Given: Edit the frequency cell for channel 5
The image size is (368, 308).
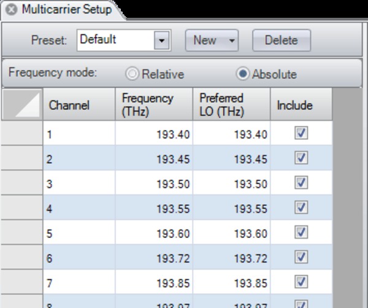Looking at the screenshot, I should pyautogui.click(x=153, y=233).
